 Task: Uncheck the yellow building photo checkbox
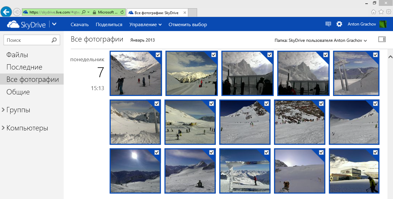click(x=375, y=152)
